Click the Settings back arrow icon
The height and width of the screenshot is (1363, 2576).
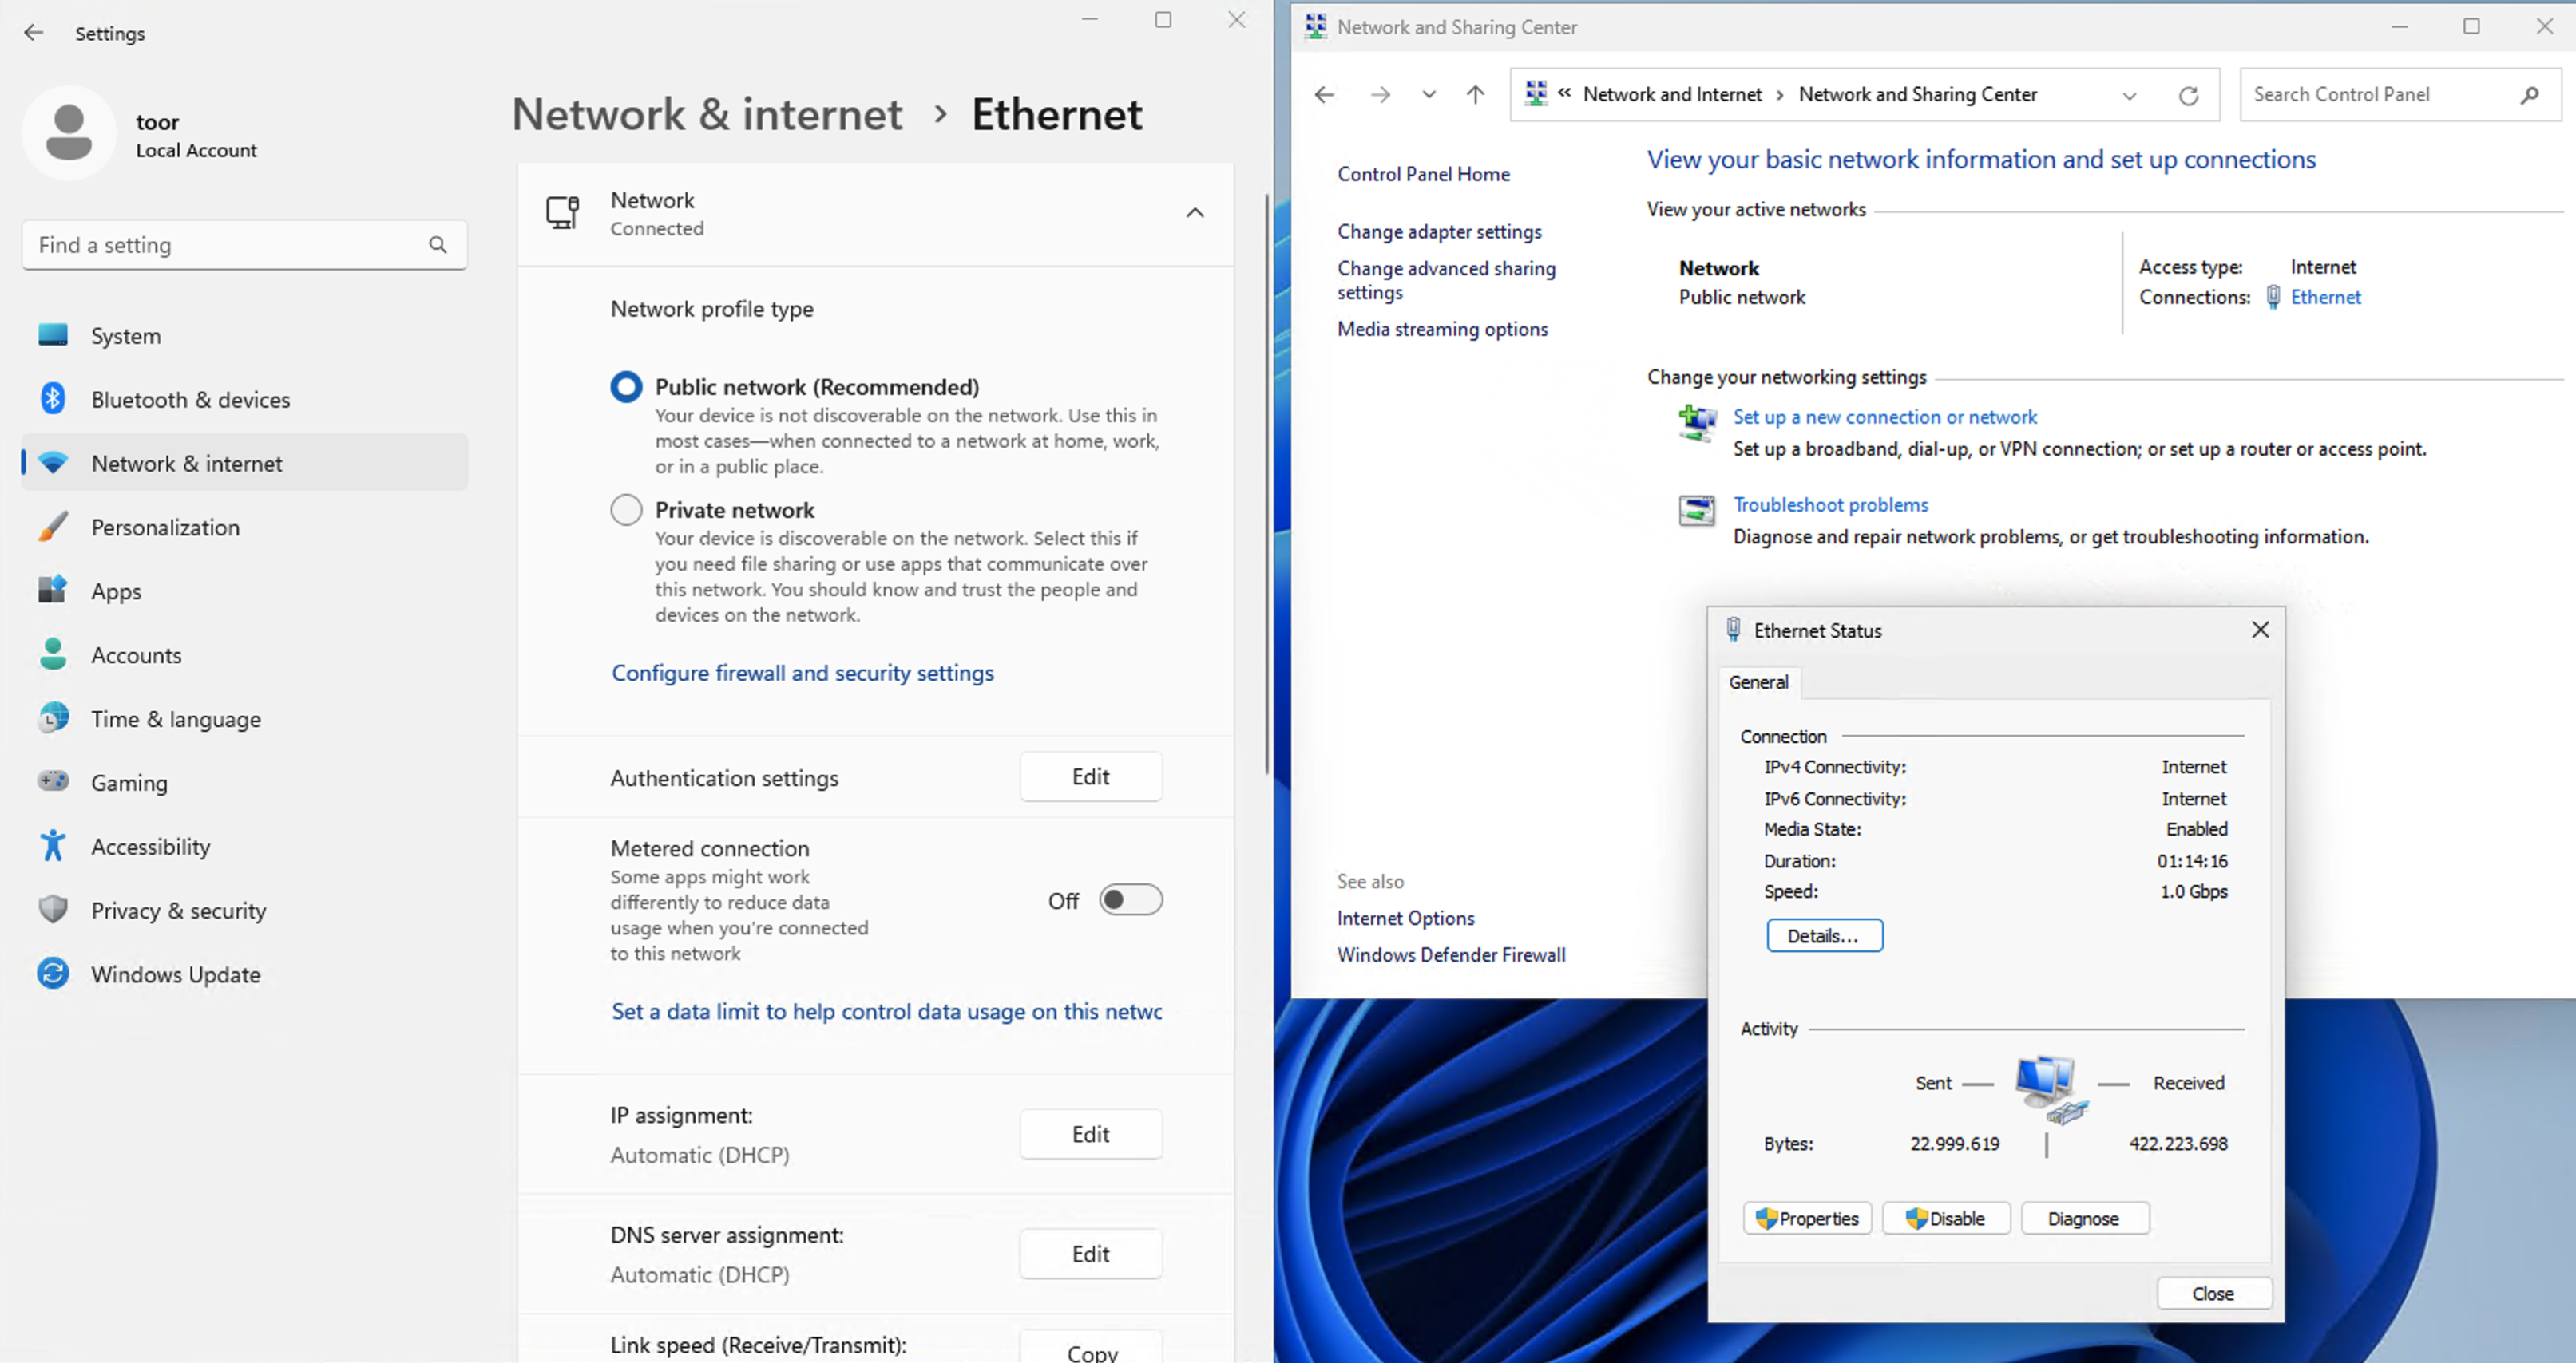pos(34,33)
